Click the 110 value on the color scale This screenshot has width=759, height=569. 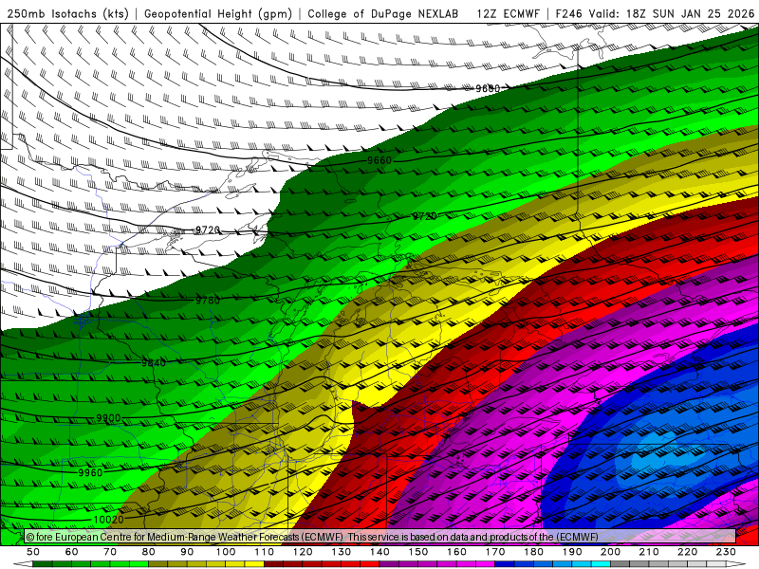coord(264,552)
